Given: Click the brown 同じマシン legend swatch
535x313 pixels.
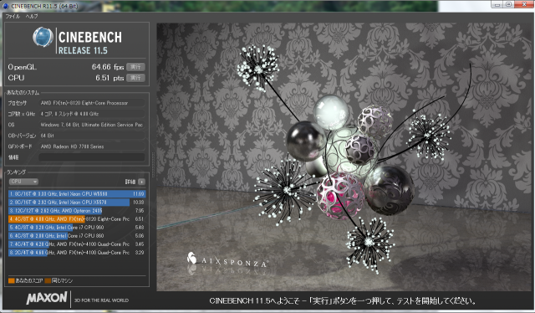Looking at the screenshot, I should pos(48,281).
